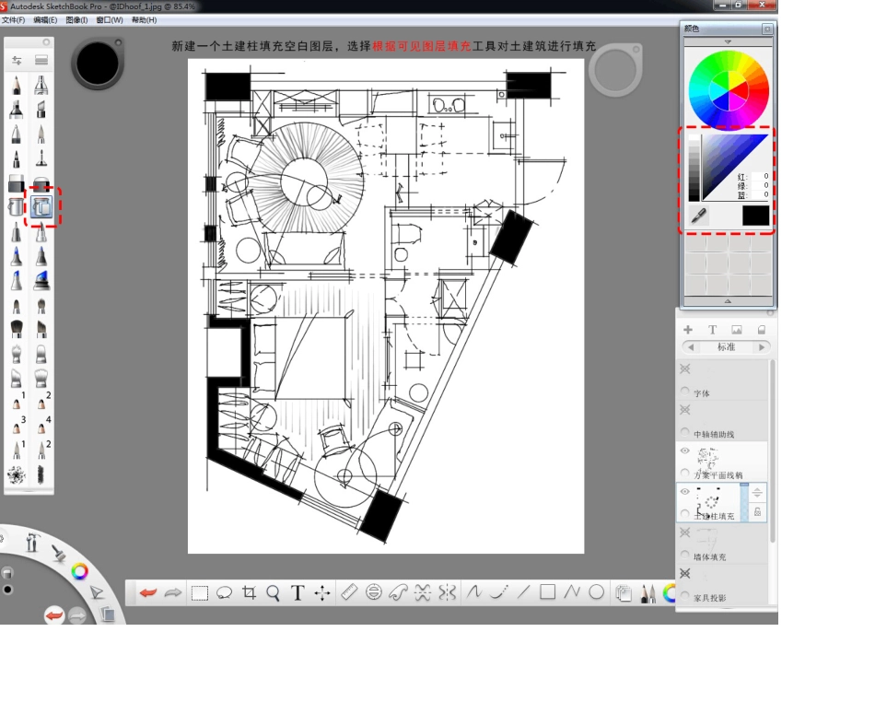Open 文件(F) menu

click(x=14, y=20)
